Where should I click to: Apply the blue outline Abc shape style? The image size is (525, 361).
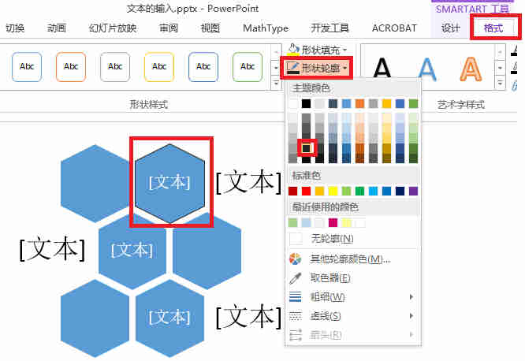click(27, 67)
